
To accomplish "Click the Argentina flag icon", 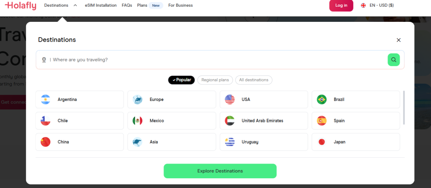I will (45, 100).
